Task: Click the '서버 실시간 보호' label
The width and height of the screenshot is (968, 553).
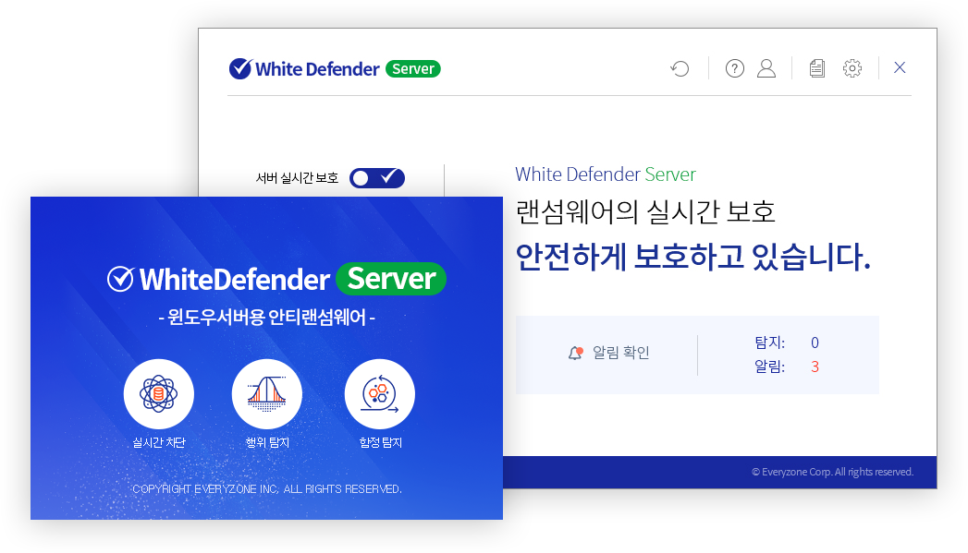Action: point(297,178)
